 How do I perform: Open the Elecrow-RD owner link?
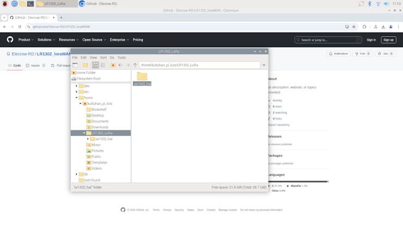23,54
